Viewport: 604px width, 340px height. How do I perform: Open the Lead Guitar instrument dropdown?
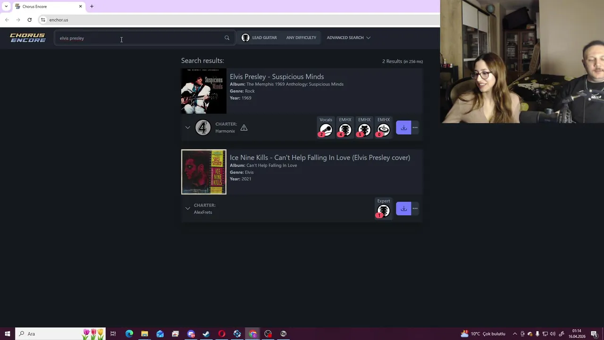coord(259,38)
